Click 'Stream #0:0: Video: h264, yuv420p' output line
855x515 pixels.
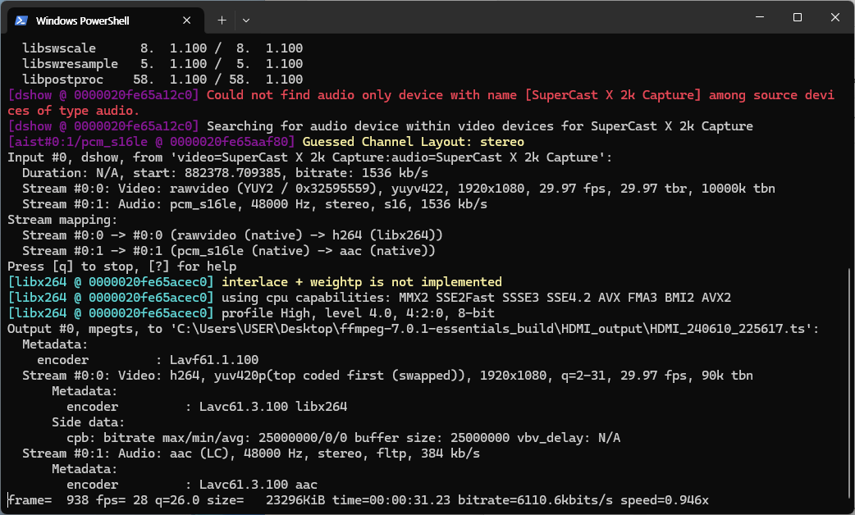click(x=387, y=376)
